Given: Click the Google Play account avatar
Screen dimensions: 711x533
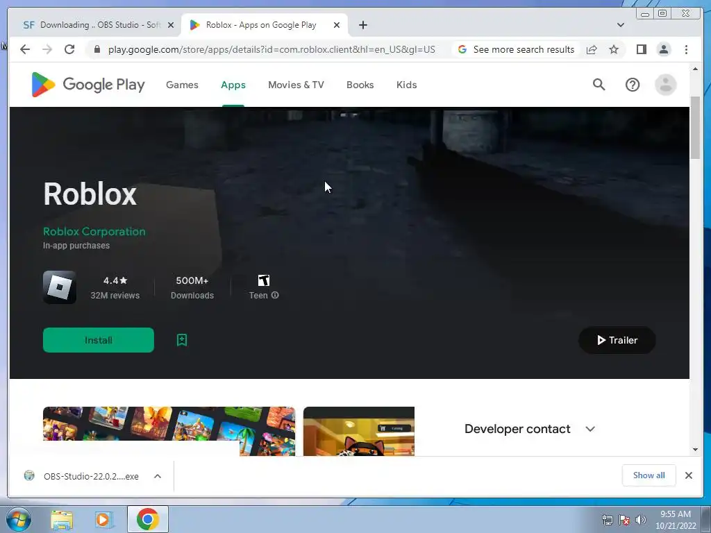Looking at the screenshot, I should click(x=665, y=85).
